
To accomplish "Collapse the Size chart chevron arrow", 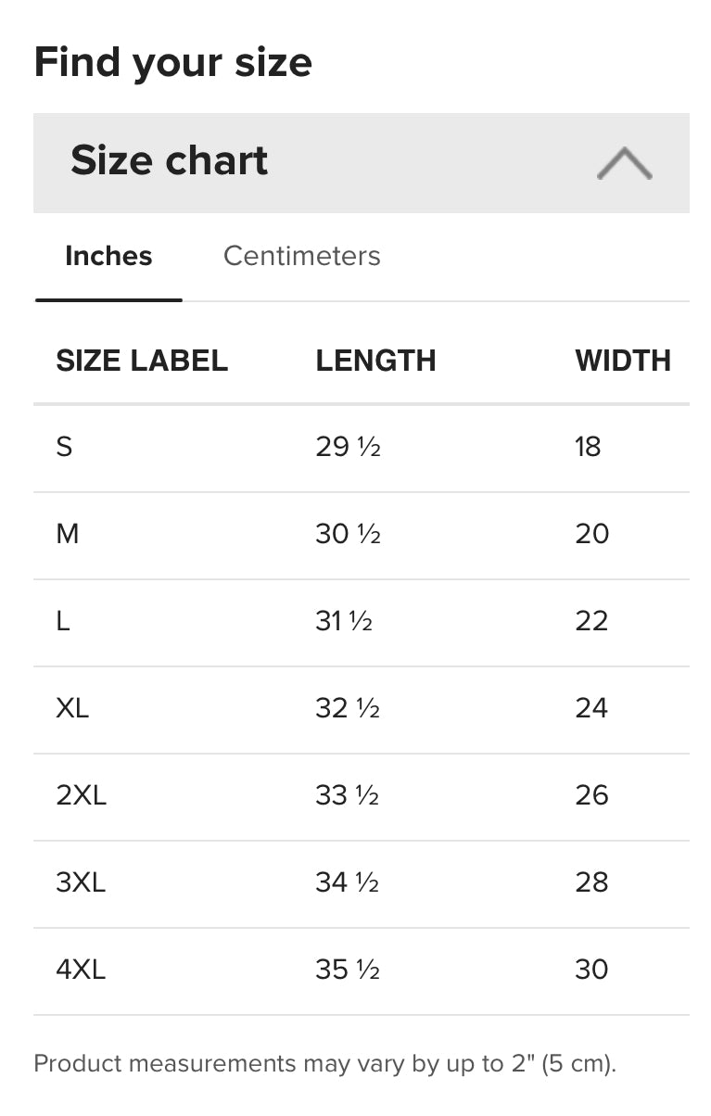I will pos(624,163).
